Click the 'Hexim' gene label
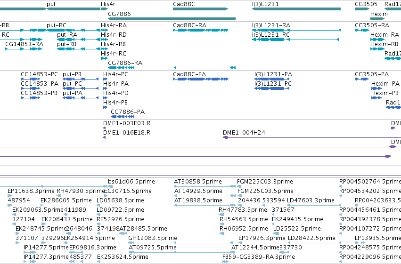 click(379, 14)
